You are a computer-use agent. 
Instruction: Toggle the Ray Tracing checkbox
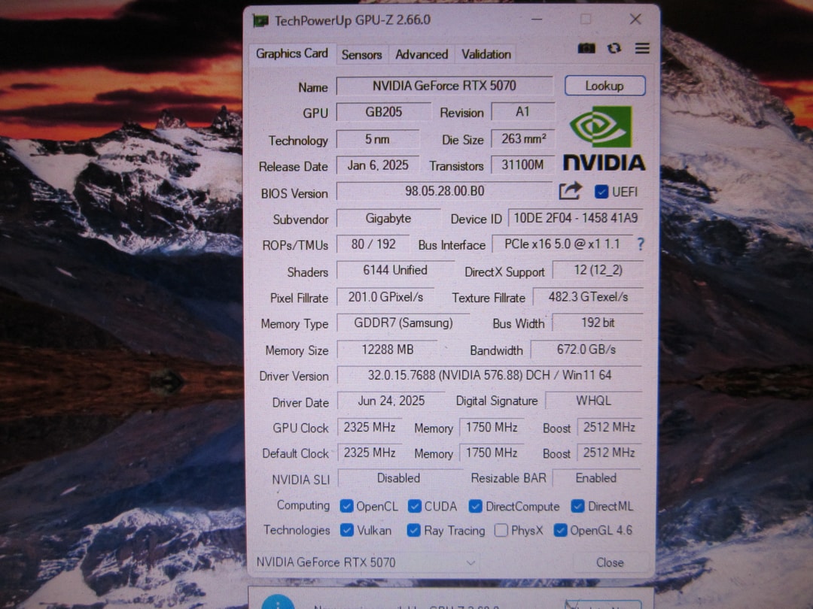click(414, 530)
